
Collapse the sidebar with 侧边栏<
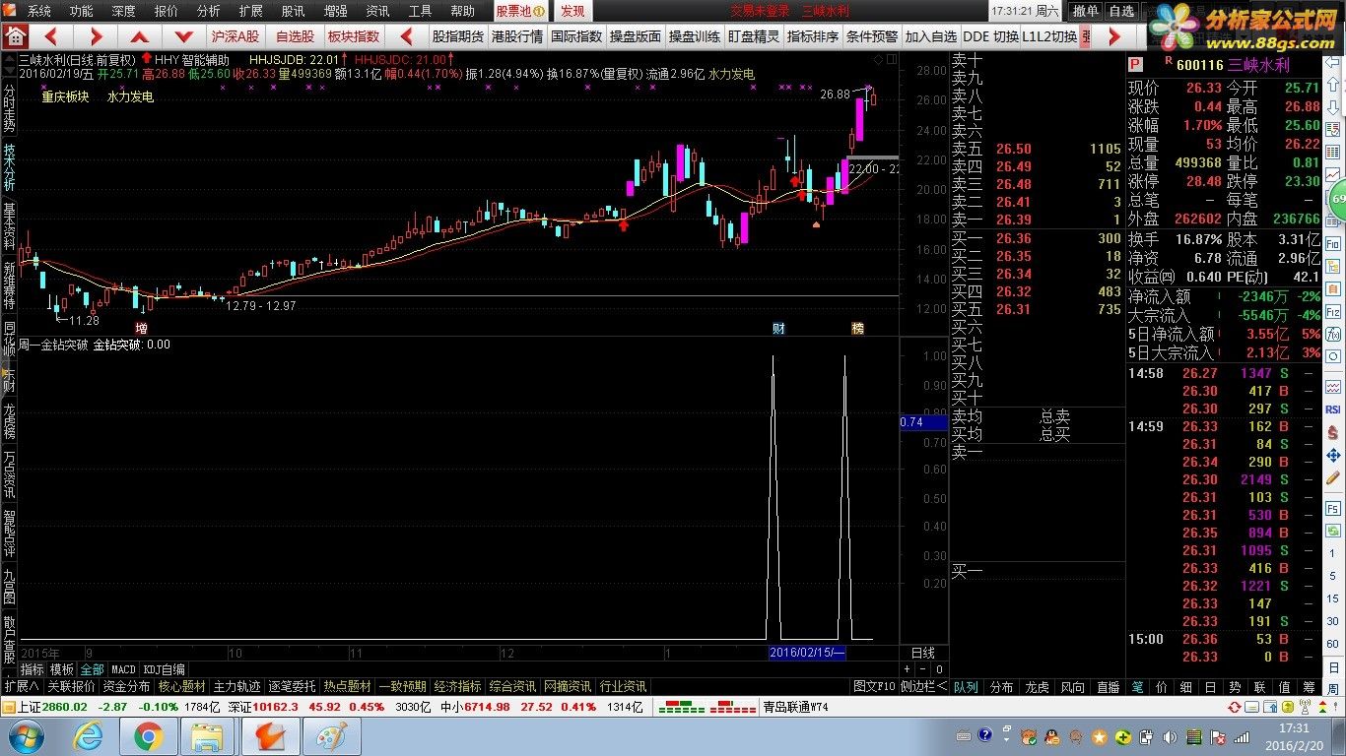924,686
